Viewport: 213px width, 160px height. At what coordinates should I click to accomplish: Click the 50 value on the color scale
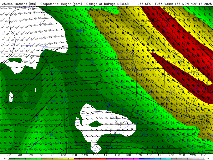[x=9, y=155]
